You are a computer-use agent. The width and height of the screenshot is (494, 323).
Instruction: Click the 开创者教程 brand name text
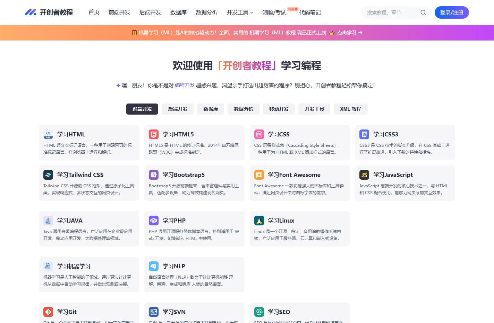pyautogui.click(x=56, y=12)
